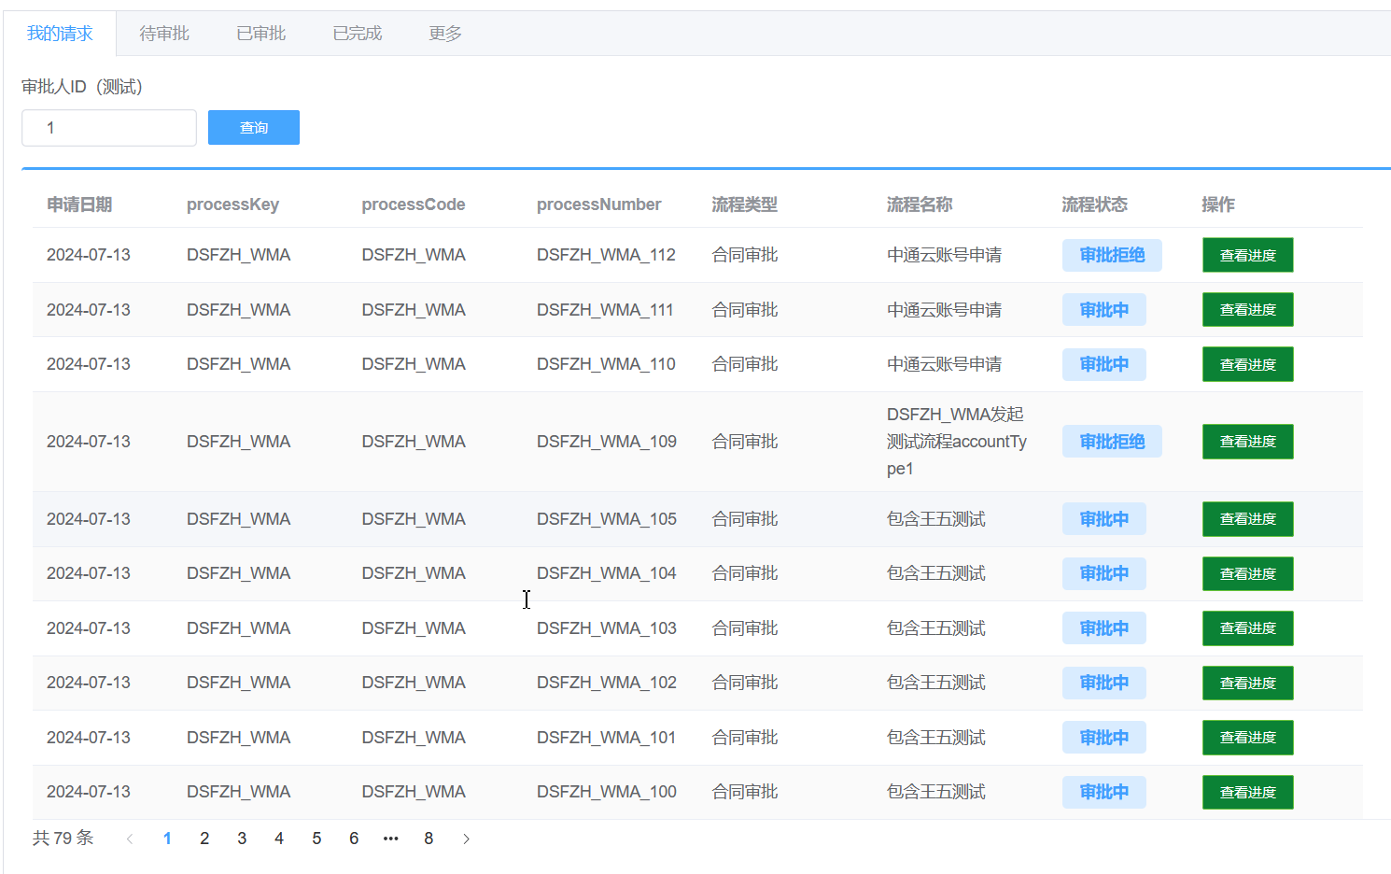
Task: Select the DSFZH_WMA_112 process number cell
Action: [606, 255]
